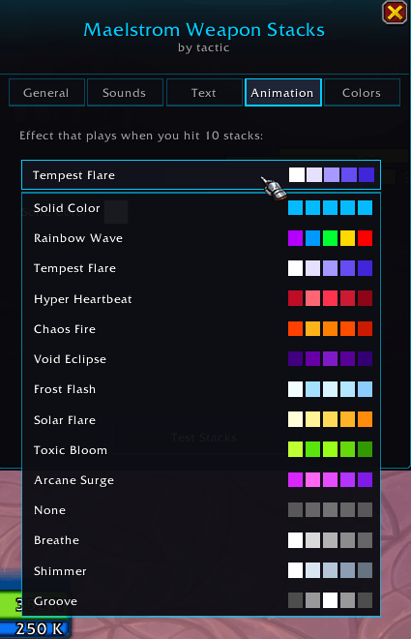The height and width of the screenshot is (639, 411).
Task: Click the red swatch of Rainbow Wave
Action: (x=365, y=238)
